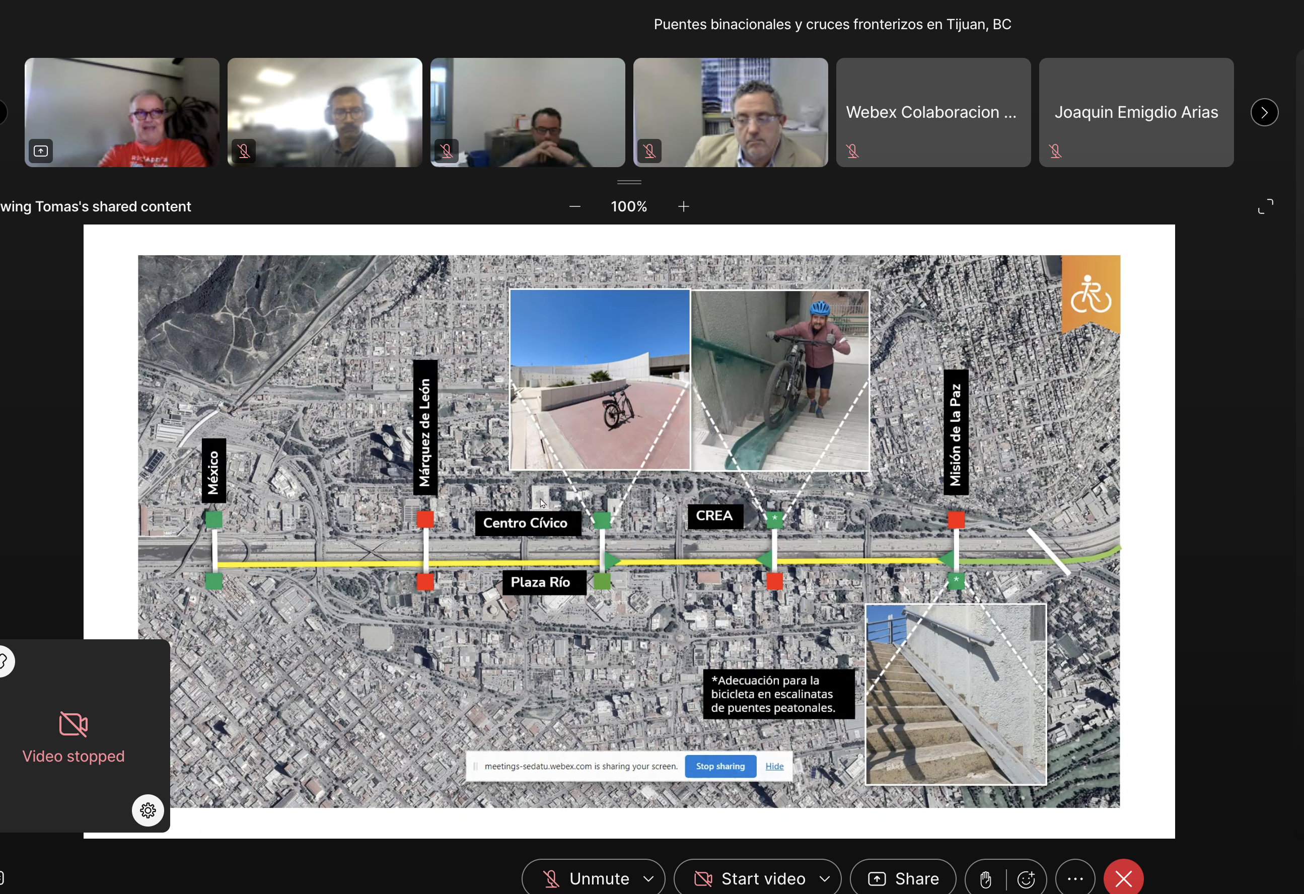The height and width of the screenshot is (894, 1304).
Task: Click the Hide link in sharing banner
Action: tap(774, 766)
